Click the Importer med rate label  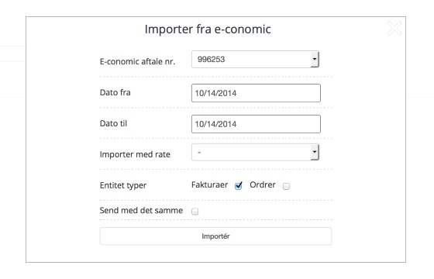tap(135, 154)
